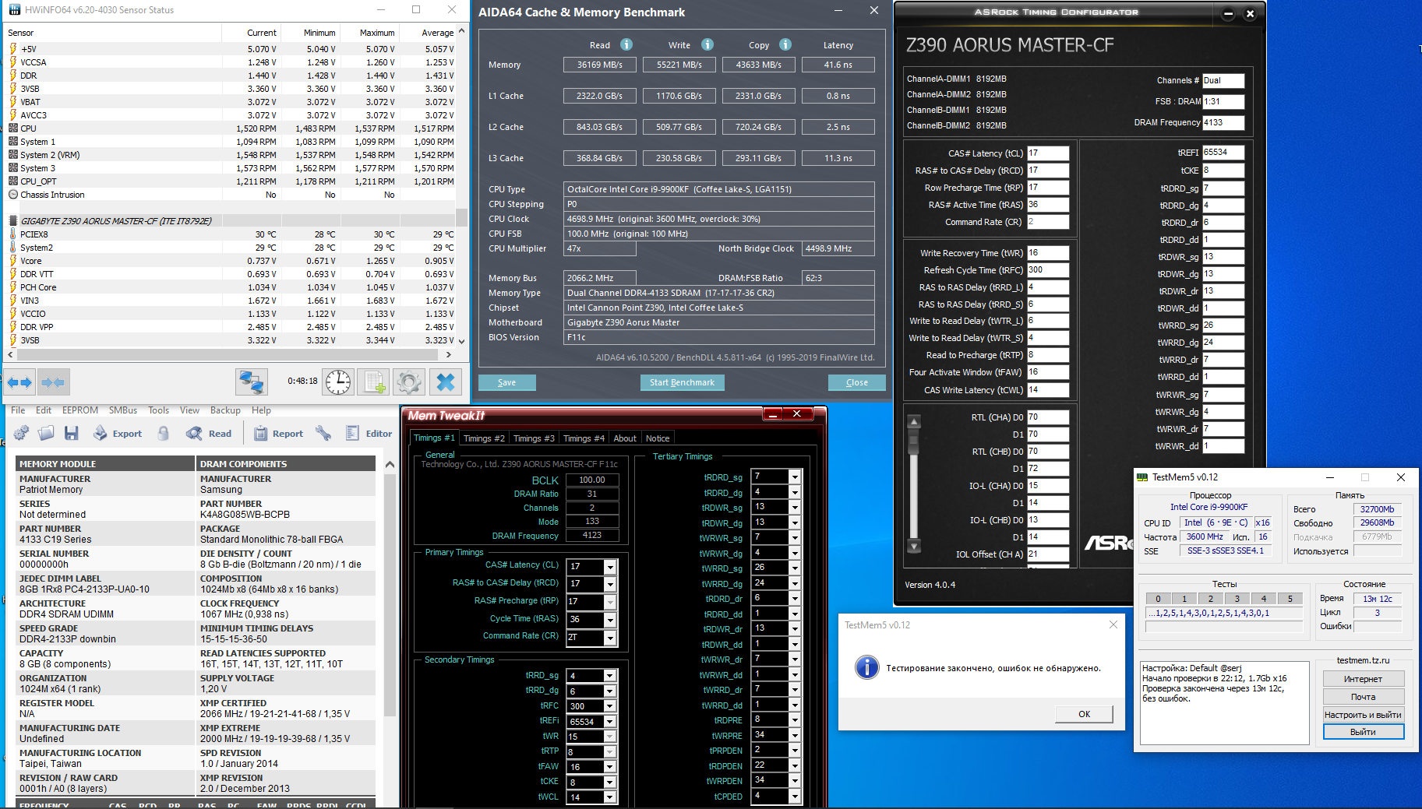Shrink HWiNFO columns using inward arrows icon
Image resolution: width=1422 pixels, height=809 pixels.
(53, 382)
